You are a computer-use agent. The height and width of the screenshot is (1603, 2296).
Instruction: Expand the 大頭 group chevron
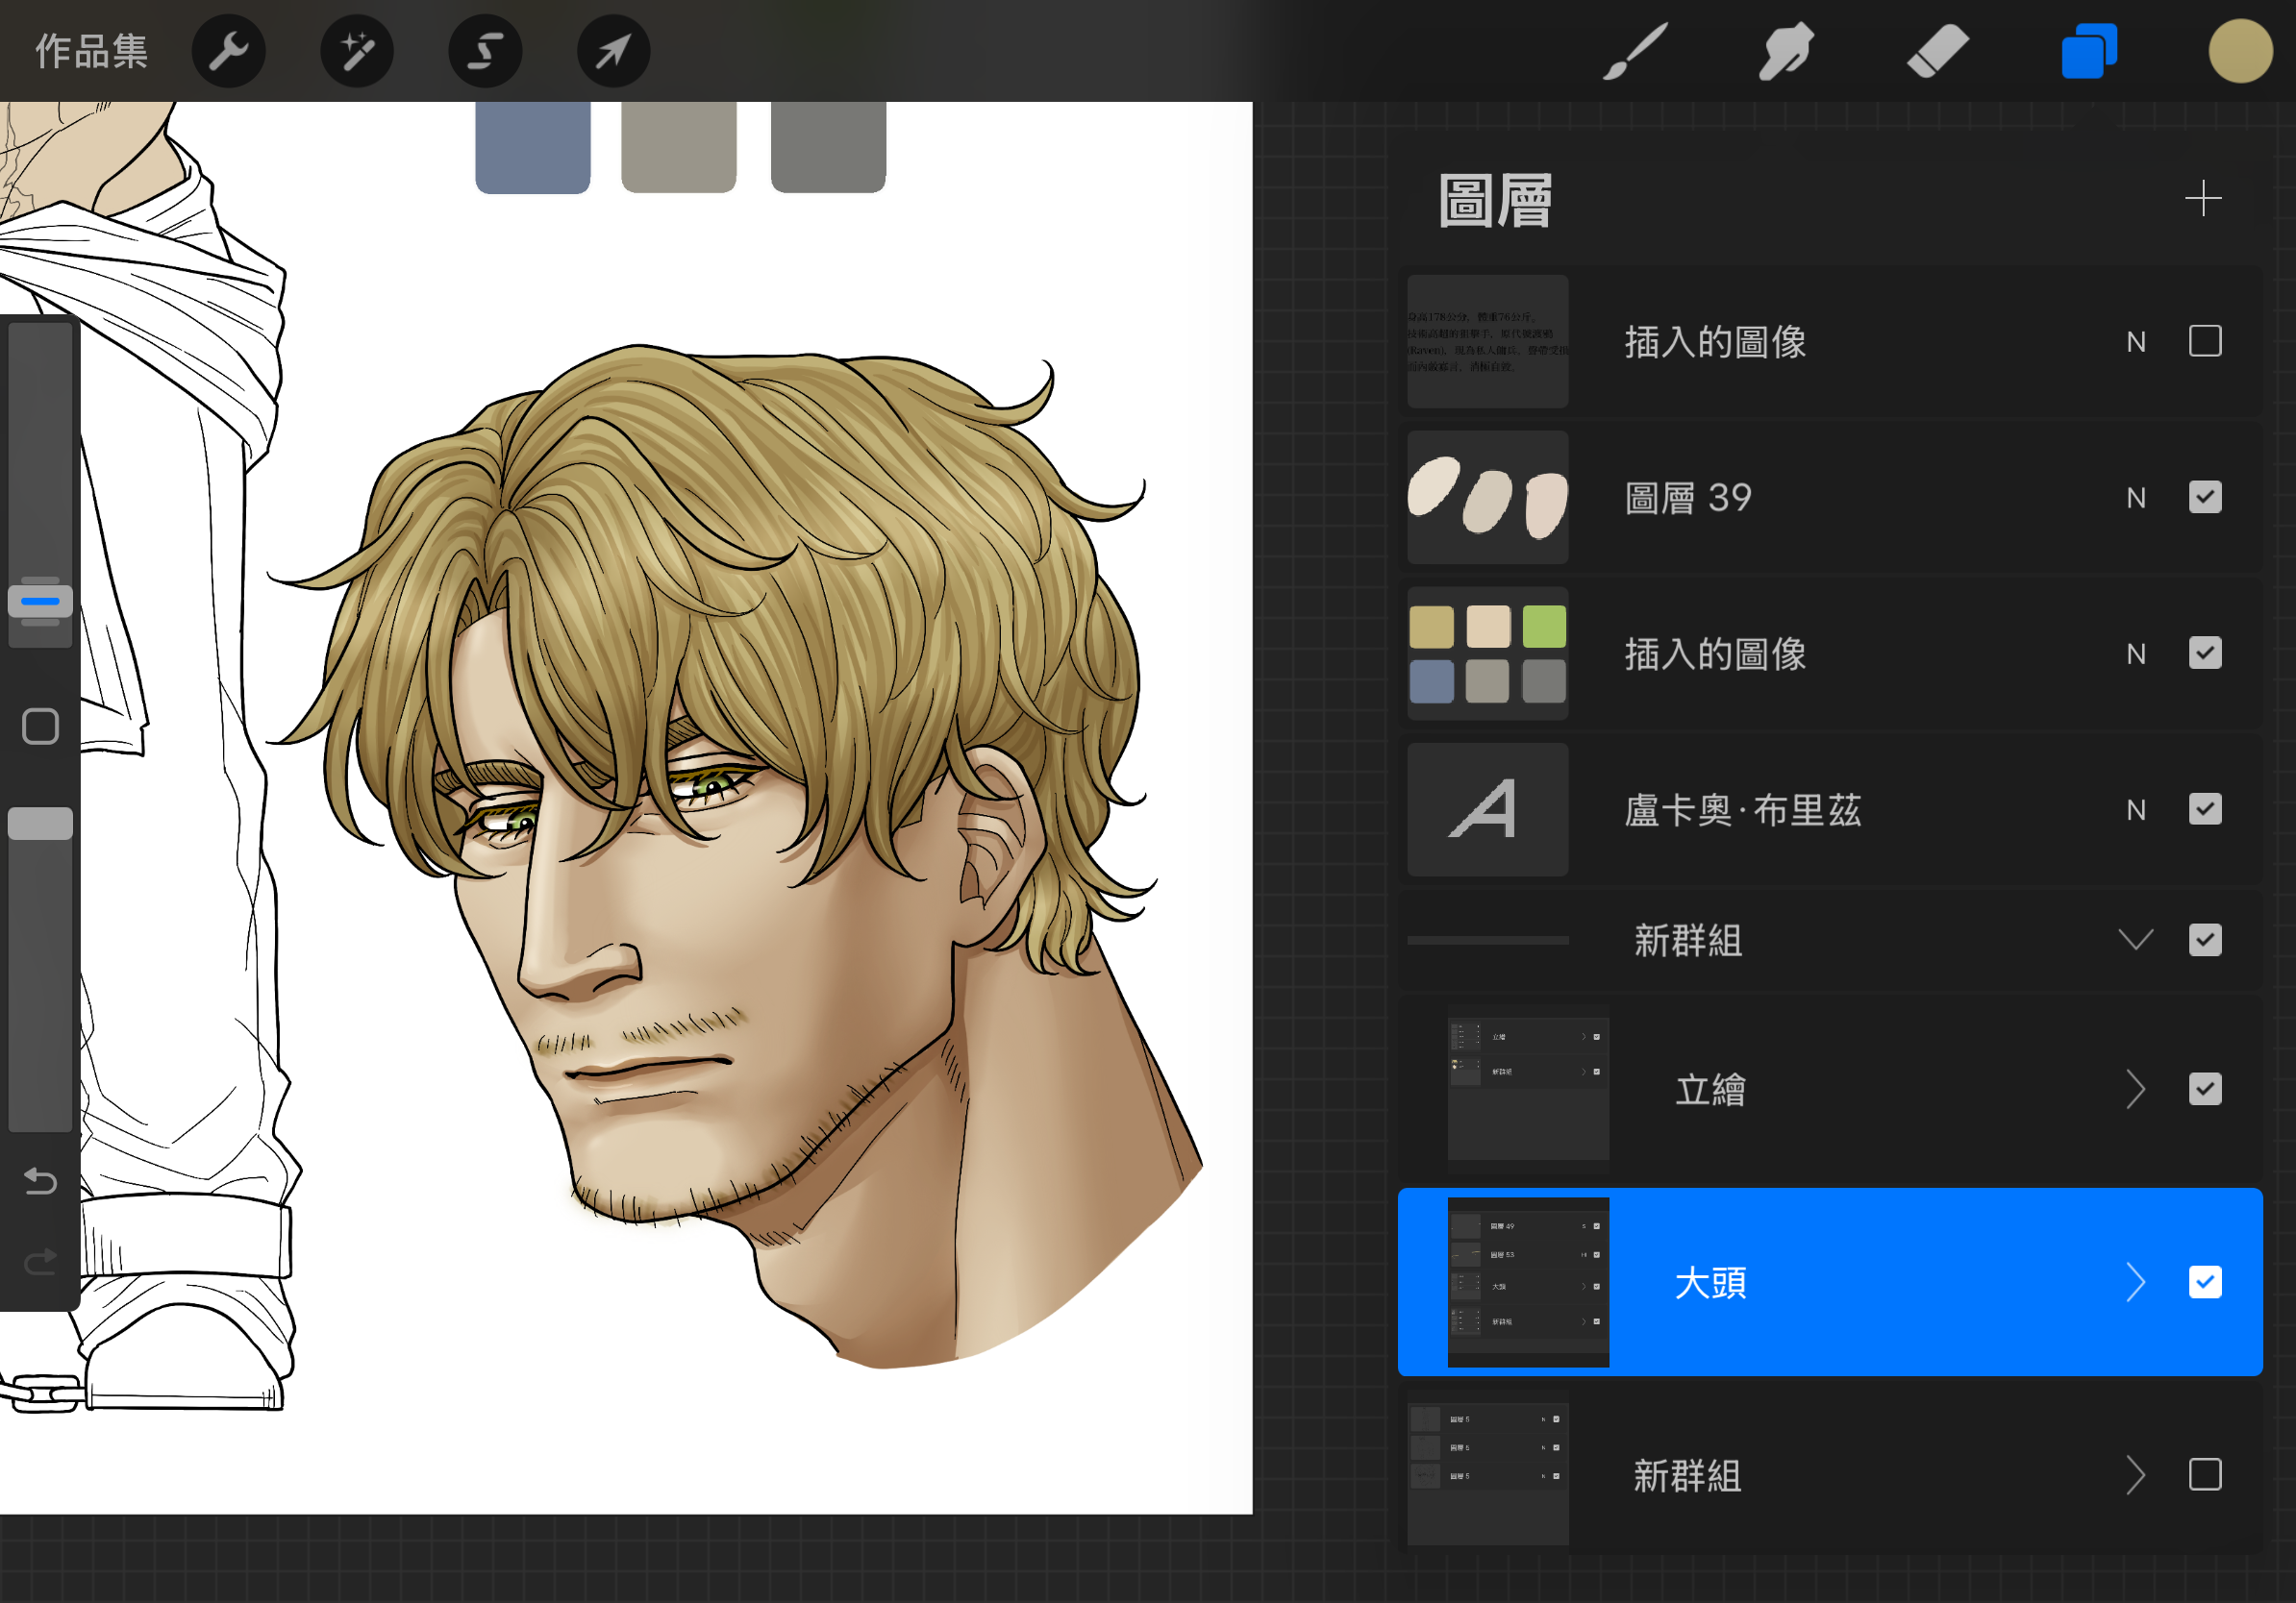[2135, 1281]
